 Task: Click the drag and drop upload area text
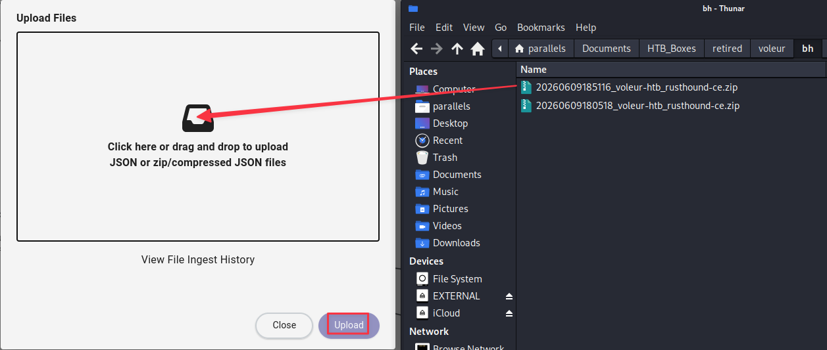click(x=198, y=154)
